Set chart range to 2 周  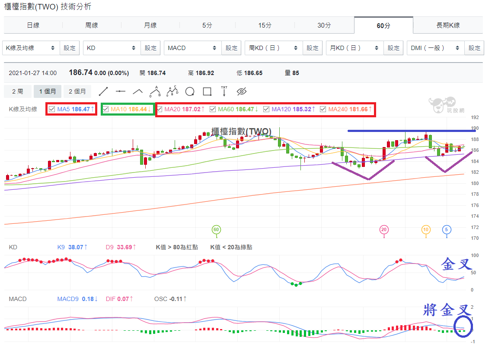[x=18, y=91]
